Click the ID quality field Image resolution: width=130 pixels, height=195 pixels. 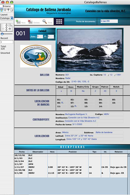point(51,37)
